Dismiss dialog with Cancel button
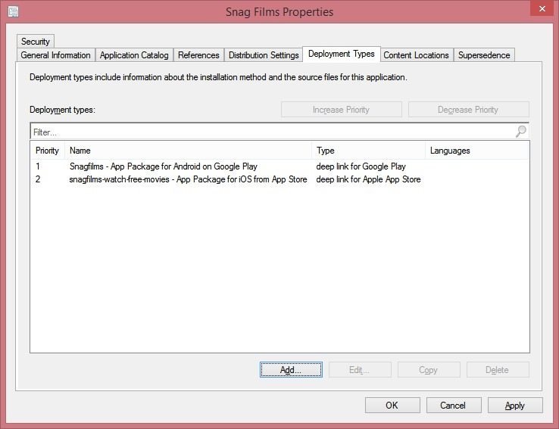 pyautogui.click(x=454, y=405)
